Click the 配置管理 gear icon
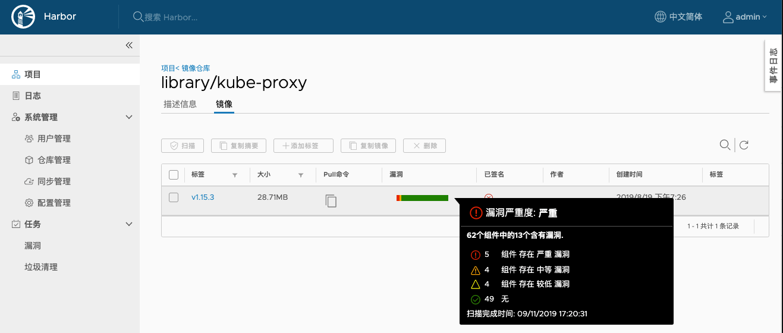Viewport: 783px width, 333px height. (x=29, y=203)
